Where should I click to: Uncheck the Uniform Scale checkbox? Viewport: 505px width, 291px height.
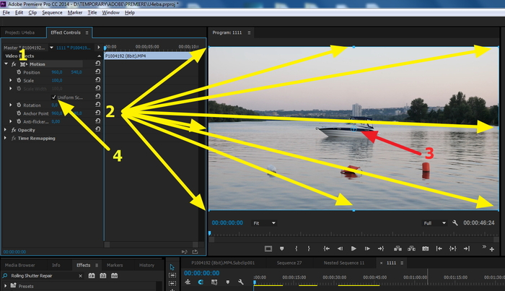point(54,97)
